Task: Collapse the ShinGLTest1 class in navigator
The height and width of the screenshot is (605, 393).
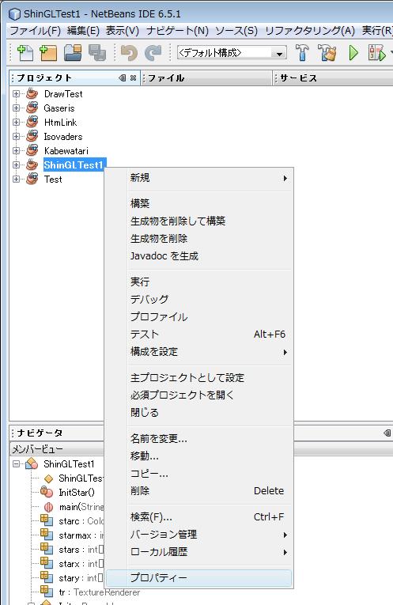Action: pos(16,463)
